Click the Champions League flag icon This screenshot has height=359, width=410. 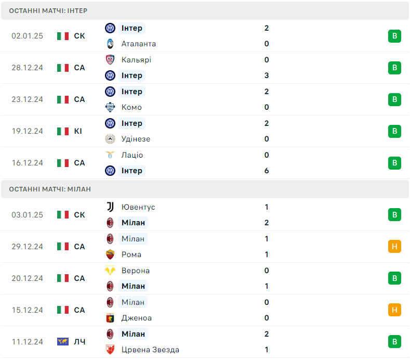coord(63,342)
